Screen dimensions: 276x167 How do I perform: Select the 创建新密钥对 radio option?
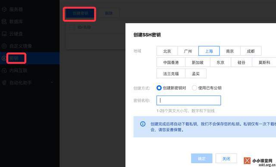pos(159,88)
